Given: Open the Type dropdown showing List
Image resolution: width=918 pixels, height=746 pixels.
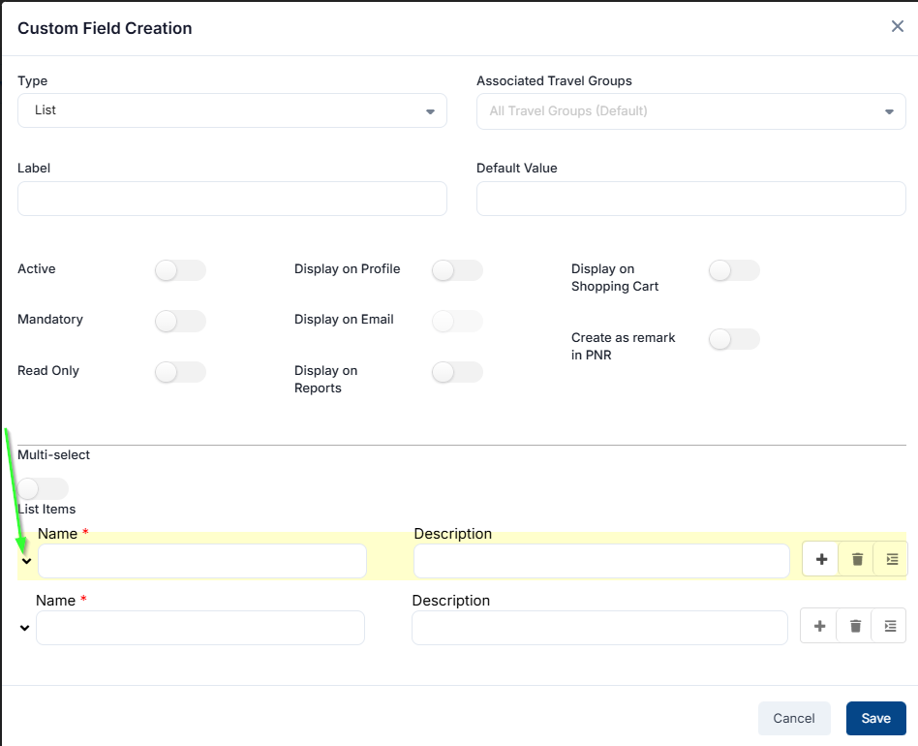Looking at the screenshot, I should (232, 110).
